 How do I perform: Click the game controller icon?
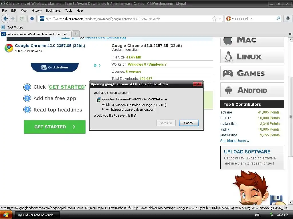coord(228,73)
